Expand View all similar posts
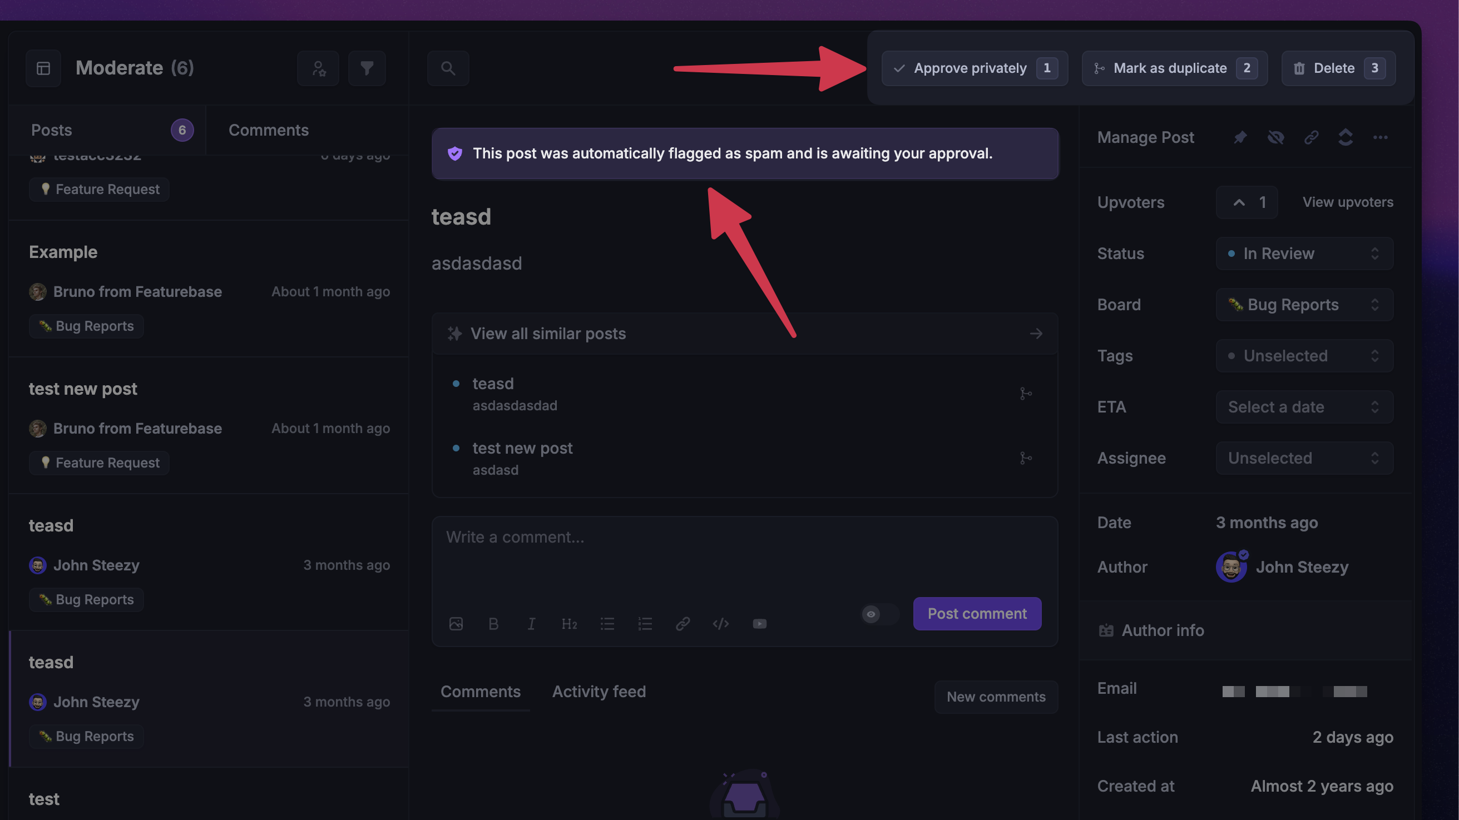This screenshot has width=1459, height=820. [x=745, y=334]
